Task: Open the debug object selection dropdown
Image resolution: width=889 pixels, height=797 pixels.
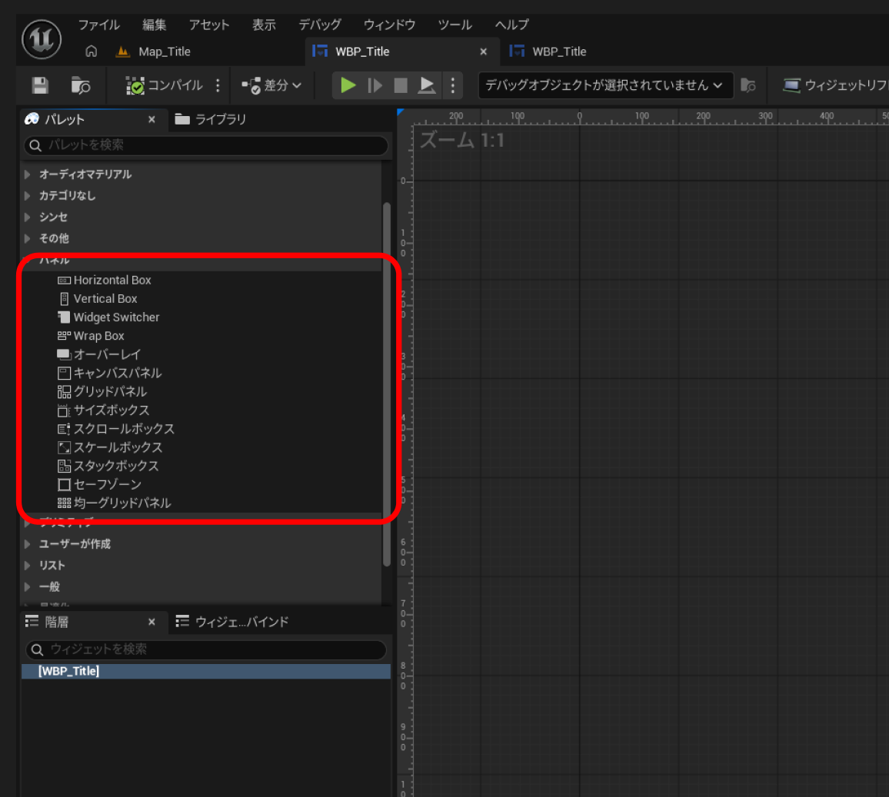Action: [604, 85]
